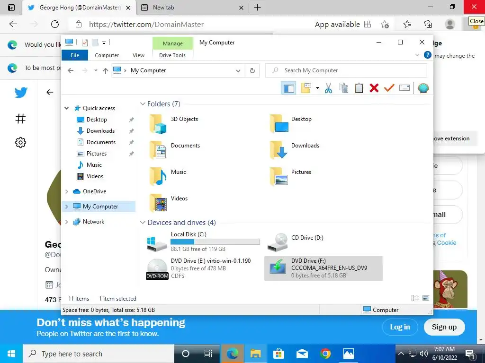This screenshot has width=485, height=363.
Task: Click the Paste clipboard icon in Explorer toolbar
Action: pos(359,88)
